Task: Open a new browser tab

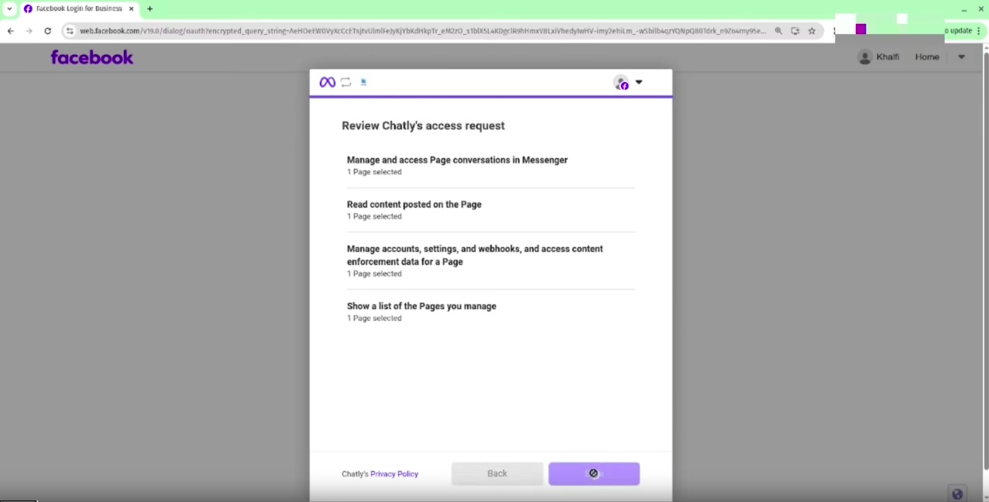Action: pos(149,9)
